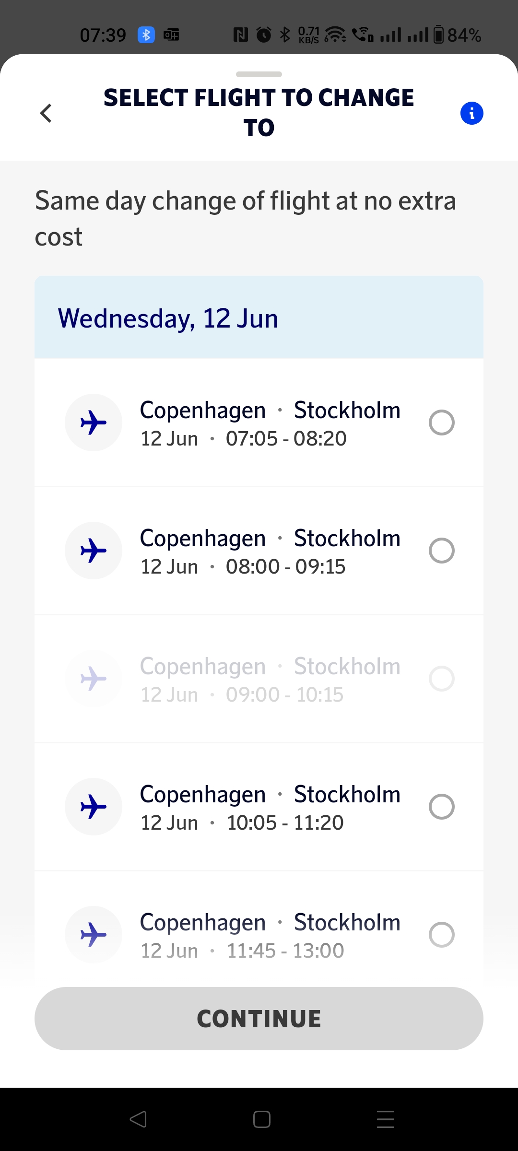Viewport: 518px width, 1151px height.
Task: Tap the sheet drag handle at top
Action: [259, 74]
